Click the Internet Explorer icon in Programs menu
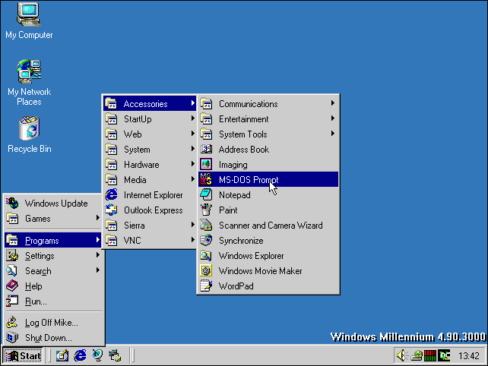Screen dimensions: 488x366 111,194
